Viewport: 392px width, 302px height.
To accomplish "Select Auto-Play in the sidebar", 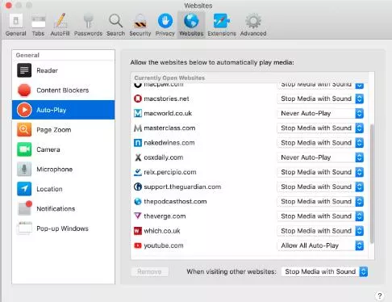I will [x=64, y=110].
